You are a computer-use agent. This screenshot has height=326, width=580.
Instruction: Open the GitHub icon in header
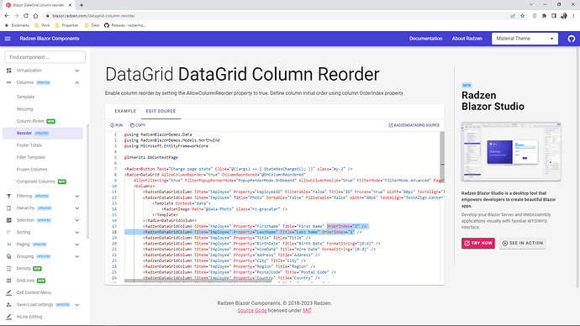click(x=571, y=39)
